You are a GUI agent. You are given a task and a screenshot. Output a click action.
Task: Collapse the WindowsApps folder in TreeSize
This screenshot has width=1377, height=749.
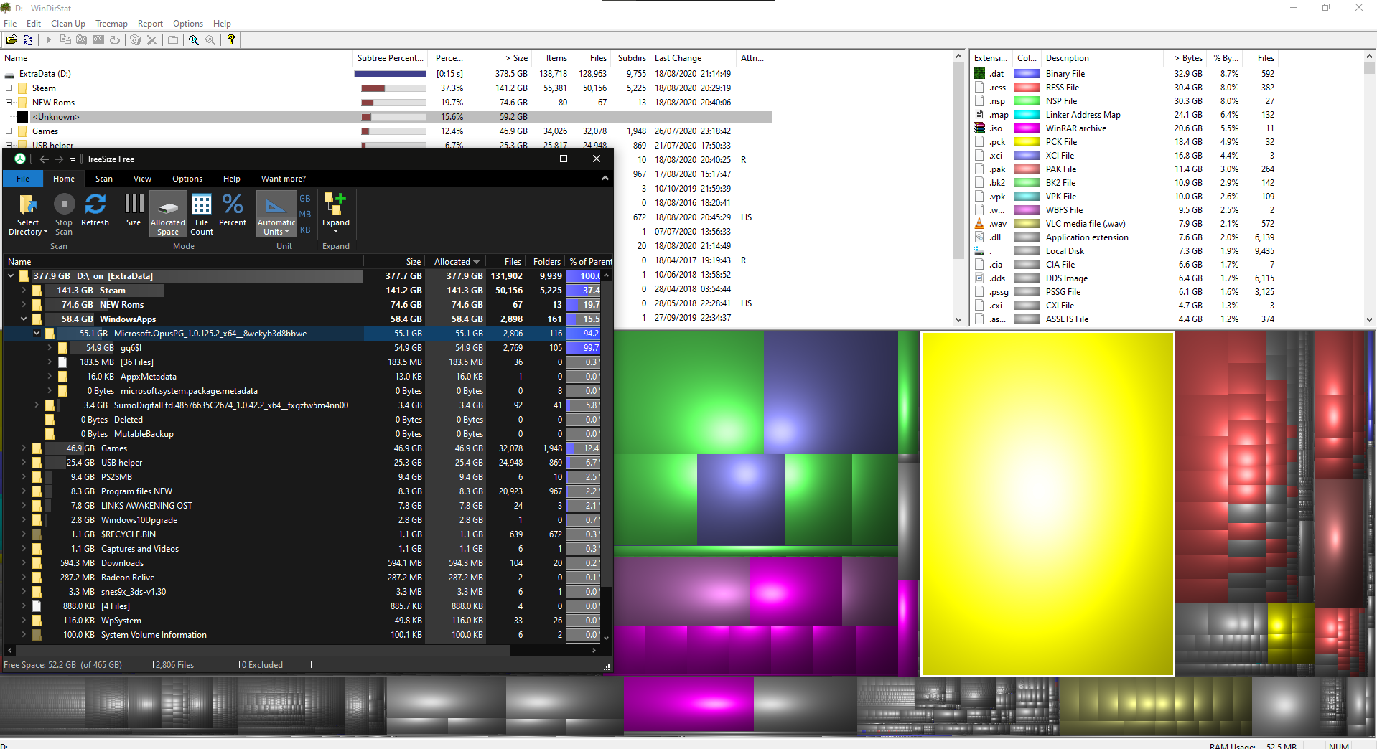24,319
